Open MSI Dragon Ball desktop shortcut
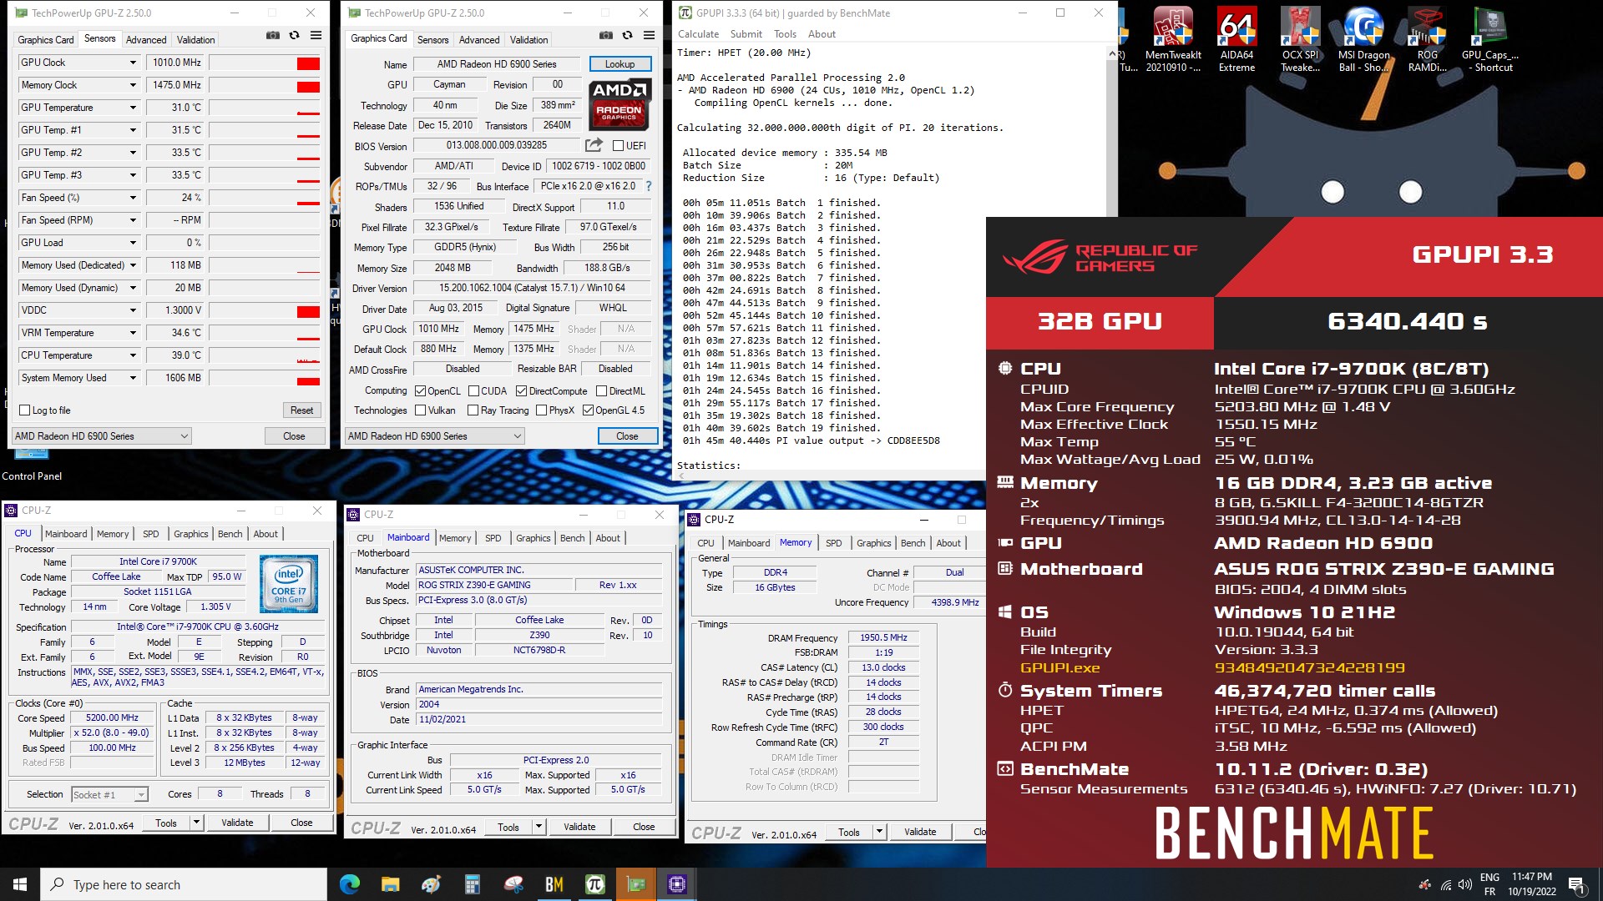 tap(1363, 40)
